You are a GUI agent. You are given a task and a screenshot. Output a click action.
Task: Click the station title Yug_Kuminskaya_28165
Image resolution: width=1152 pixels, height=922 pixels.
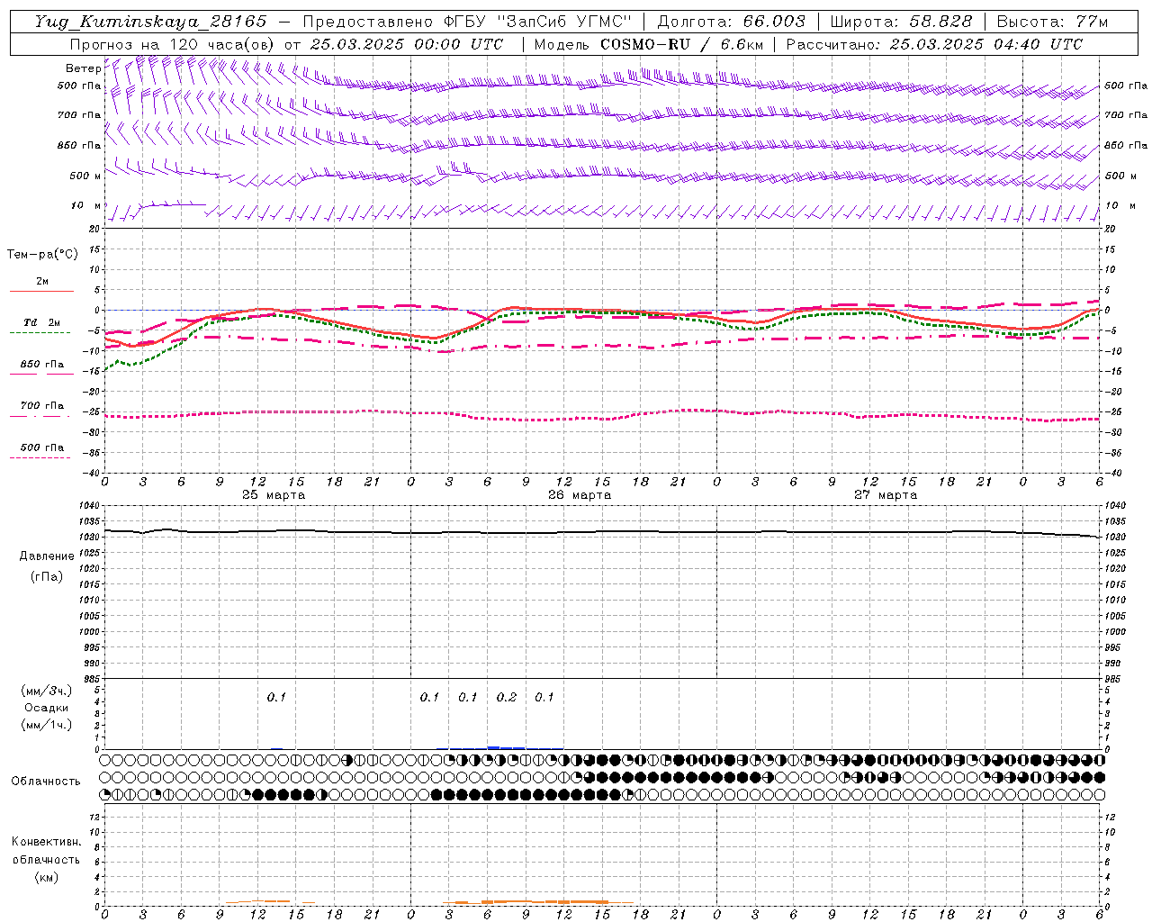point(151,22)
